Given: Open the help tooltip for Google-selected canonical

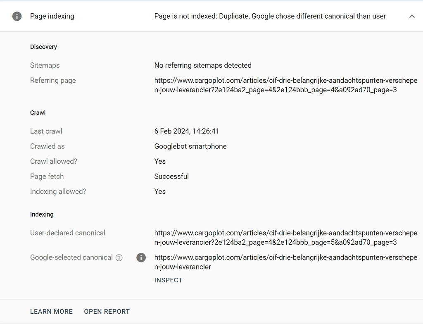Looking at the screenshot, I should coord(119,257).
